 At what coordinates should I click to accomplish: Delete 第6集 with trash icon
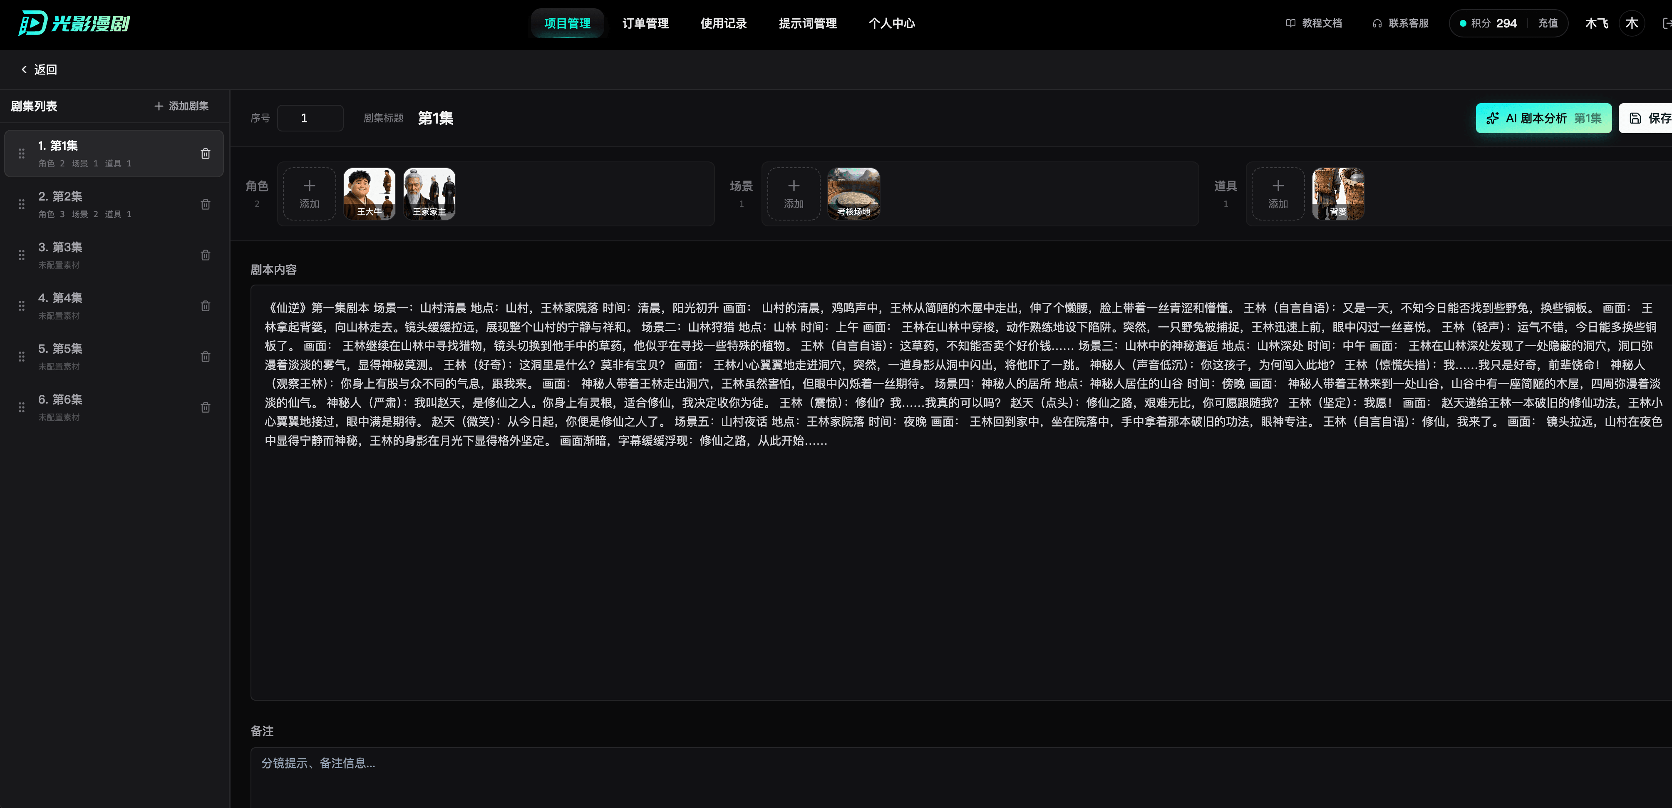[x=205, y=407]
